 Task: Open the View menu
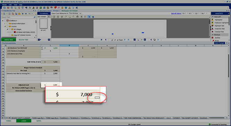coord(16,5)
